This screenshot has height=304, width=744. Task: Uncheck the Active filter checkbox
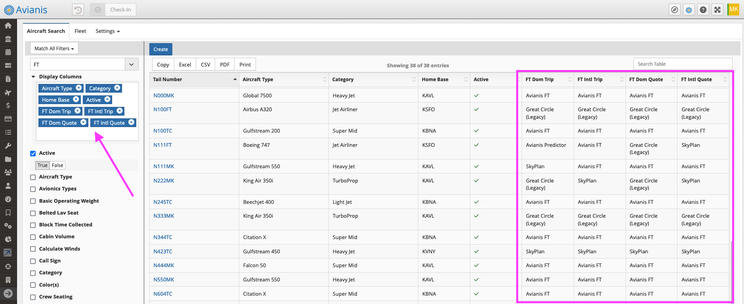(x=33, y=154)
